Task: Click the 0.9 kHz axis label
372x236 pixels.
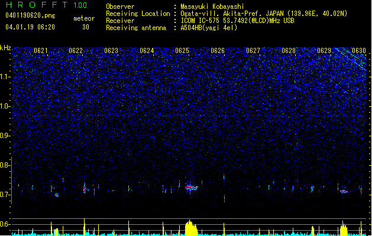Action: point(5,136)
